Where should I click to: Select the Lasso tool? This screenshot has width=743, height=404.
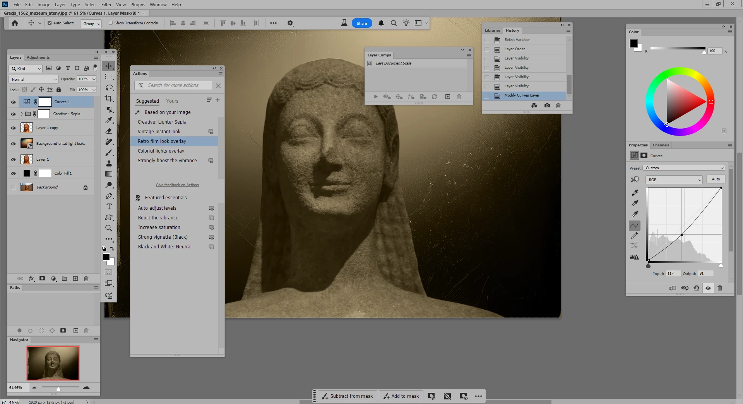pyautogui.click(x=109, y=88)
